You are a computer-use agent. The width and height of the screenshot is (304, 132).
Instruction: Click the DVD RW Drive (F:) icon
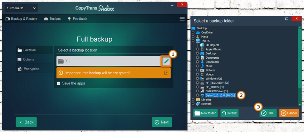202,91
